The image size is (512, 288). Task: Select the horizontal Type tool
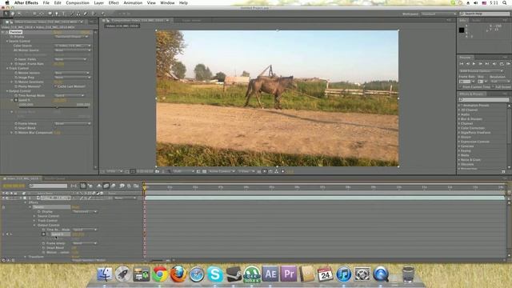click(63, 14)
